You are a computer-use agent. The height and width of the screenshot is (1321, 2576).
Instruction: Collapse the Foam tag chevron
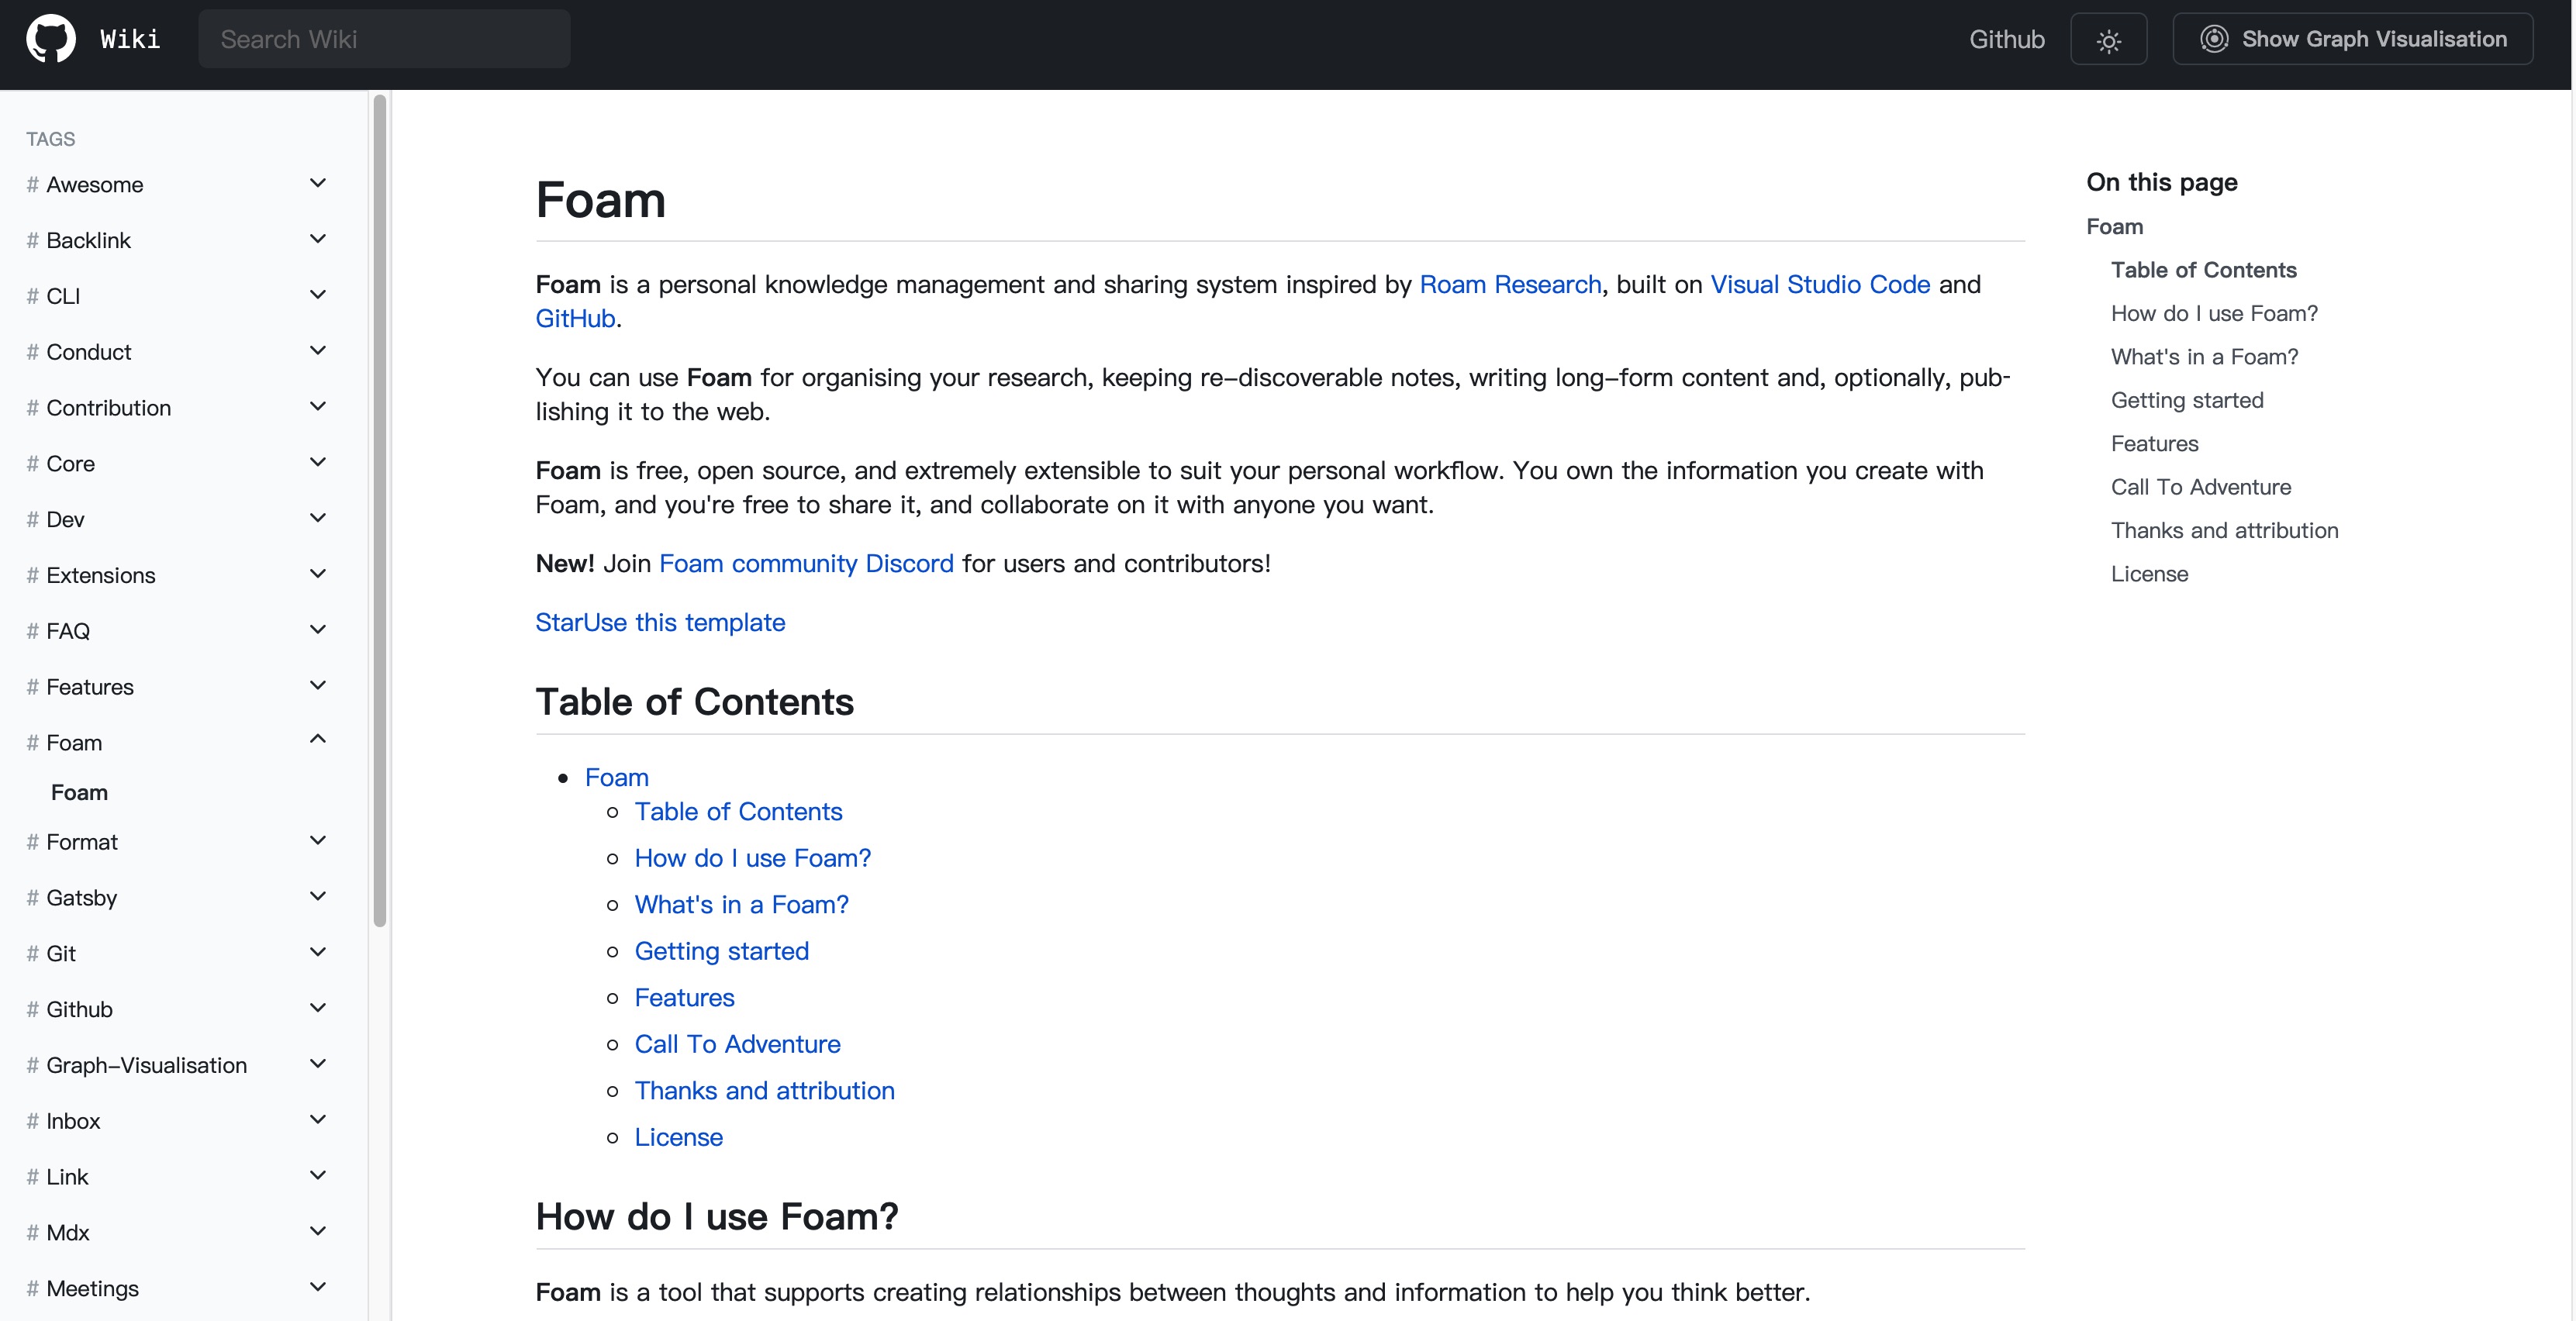coord(318,739)
